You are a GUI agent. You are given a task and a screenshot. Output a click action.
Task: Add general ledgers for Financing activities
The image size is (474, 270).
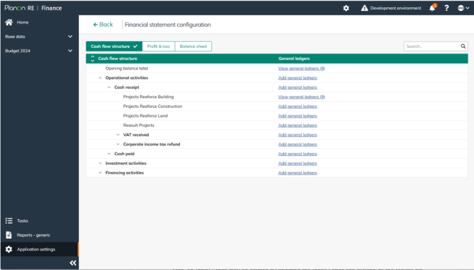tap(298, 173)
